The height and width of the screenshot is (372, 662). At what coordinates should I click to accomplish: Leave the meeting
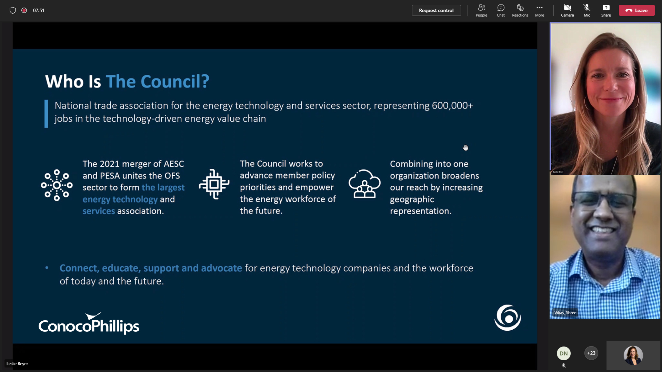tap(636, 10)
